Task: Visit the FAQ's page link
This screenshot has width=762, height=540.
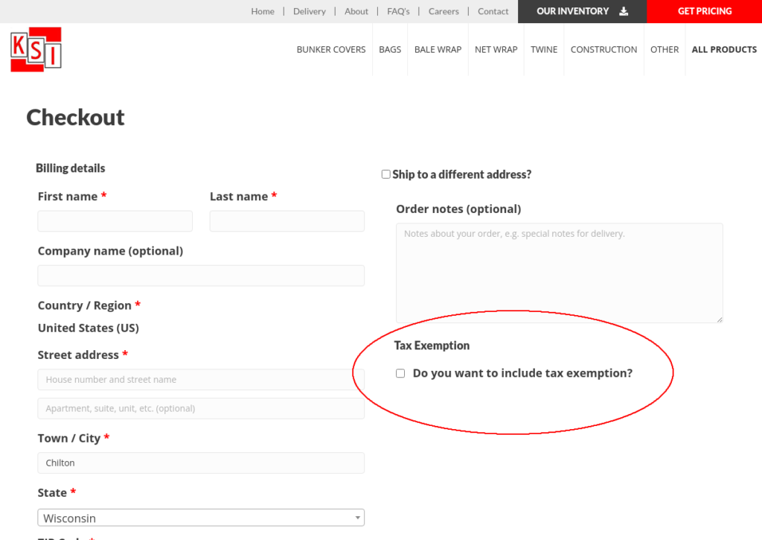Action: (x=398, y=11)
